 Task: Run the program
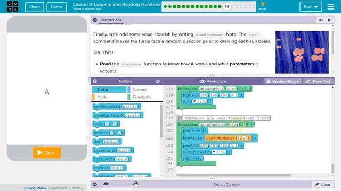coord(47,153)
